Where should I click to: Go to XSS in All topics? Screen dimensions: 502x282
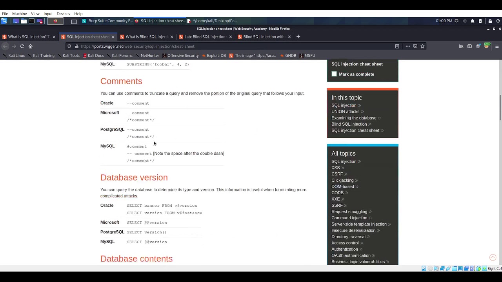336,168
